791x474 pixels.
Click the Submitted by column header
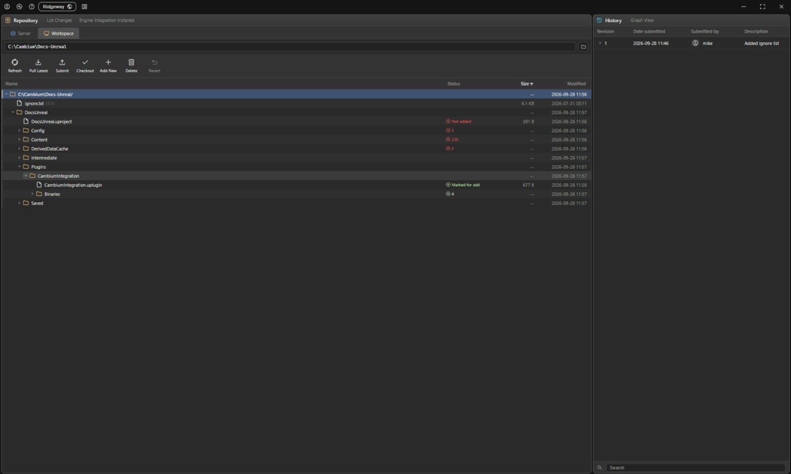coord(704,31)
